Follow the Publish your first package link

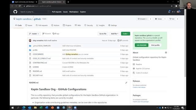141,102
